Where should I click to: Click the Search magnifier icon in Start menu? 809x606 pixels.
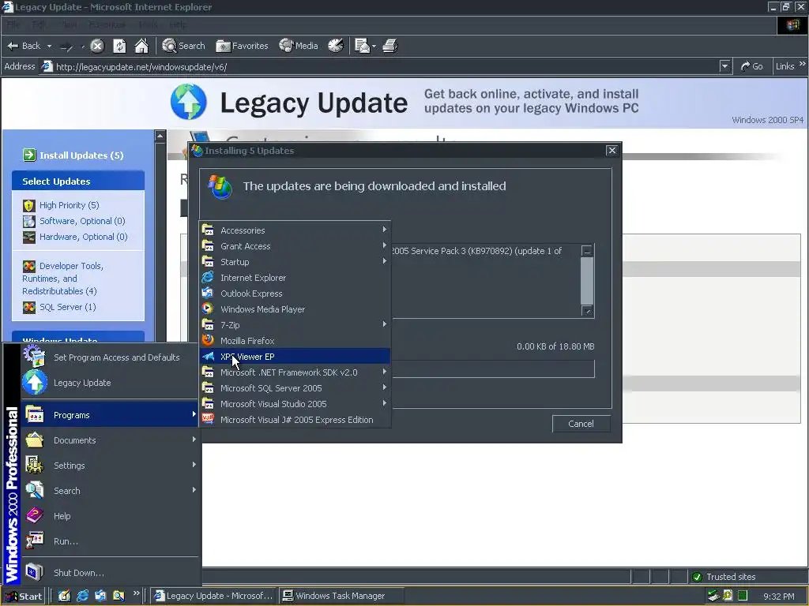pos(35,490)
